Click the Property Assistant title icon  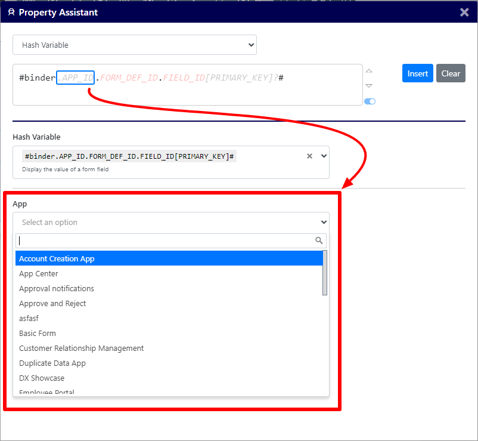point(11,13)
